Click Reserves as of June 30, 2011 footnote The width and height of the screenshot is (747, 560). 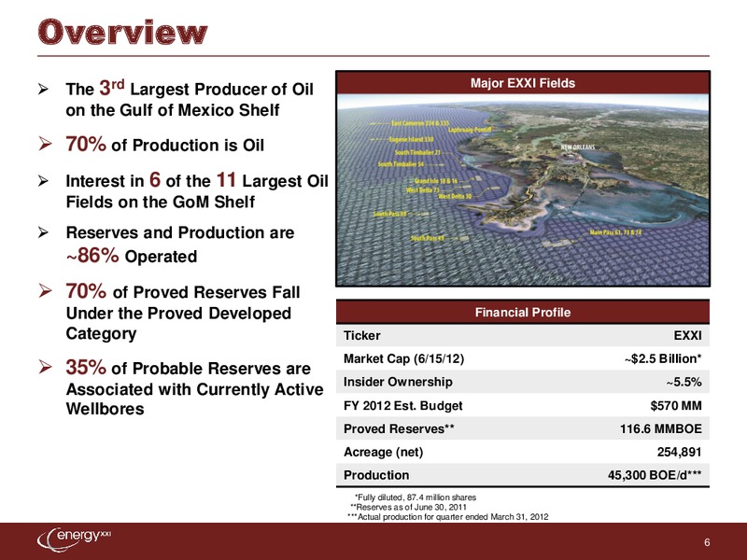coord(408,507)
